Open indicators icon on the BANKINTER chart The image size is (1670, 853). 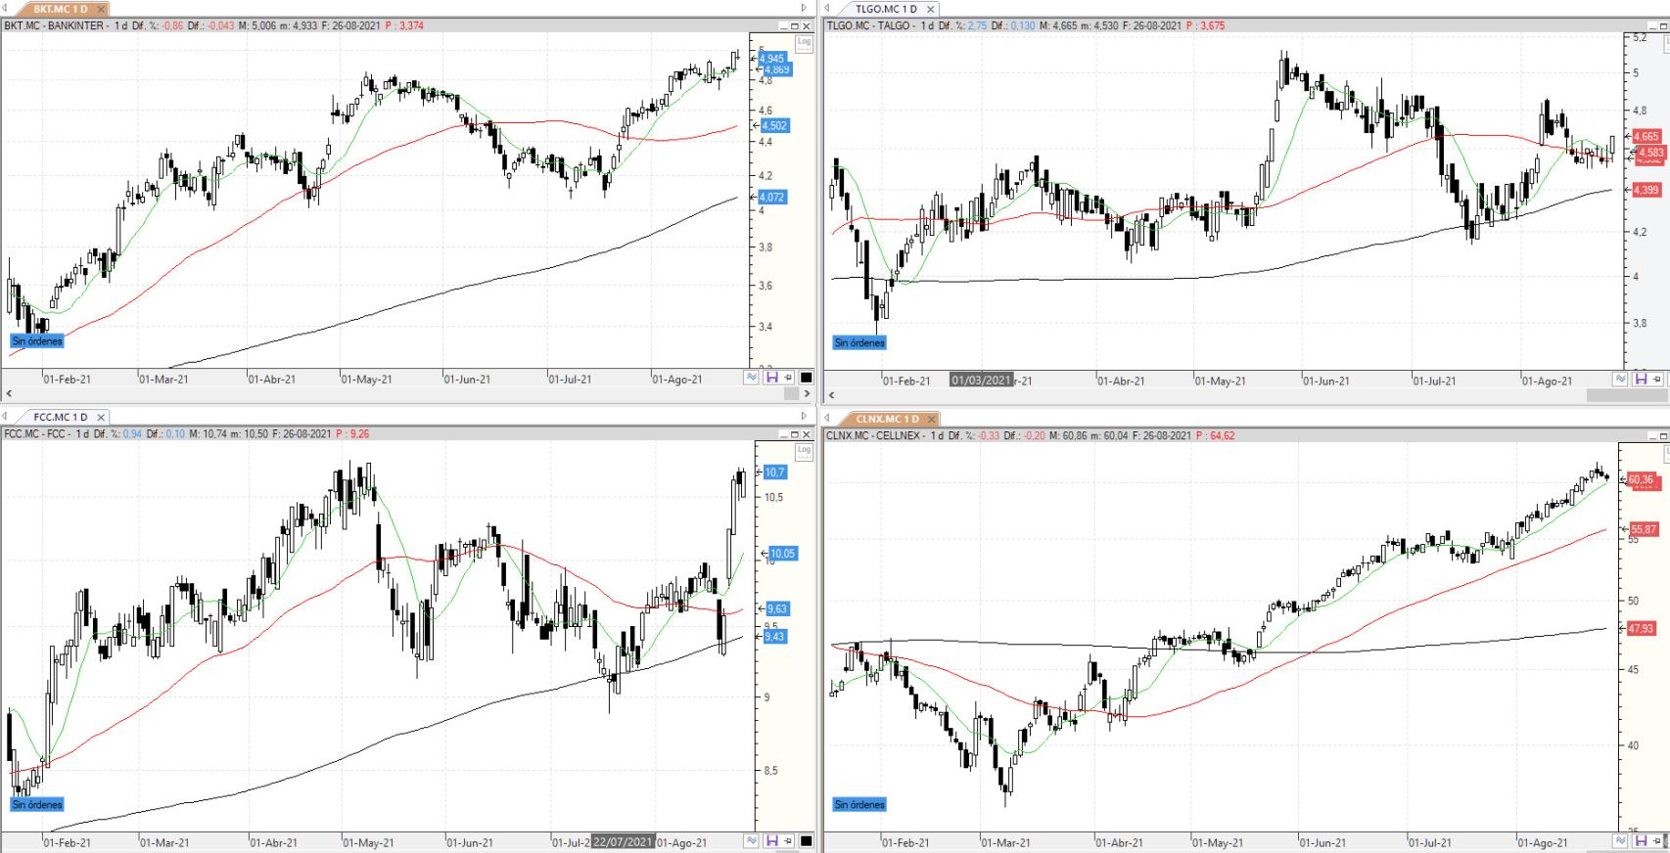[752, 378]
